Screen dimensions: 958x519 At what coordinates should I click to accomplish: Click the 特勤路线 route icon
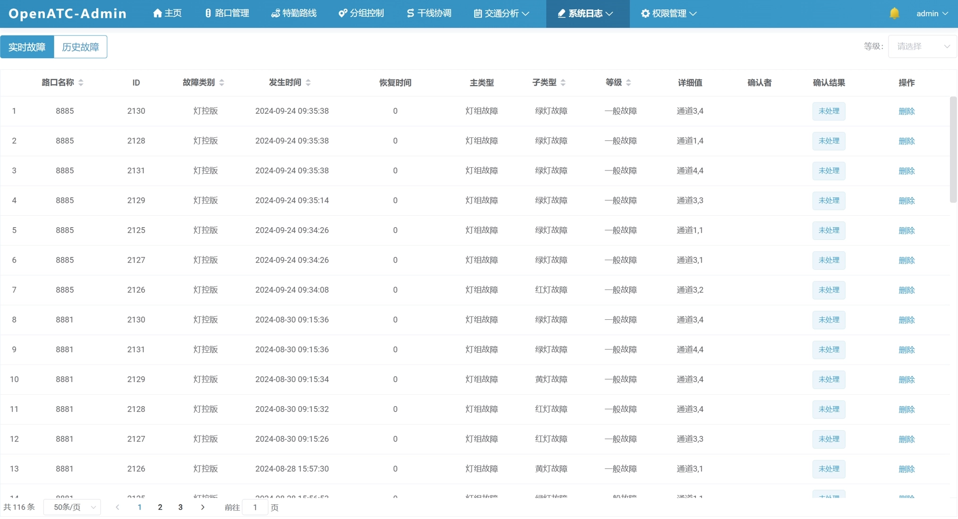tap(275, 13)
